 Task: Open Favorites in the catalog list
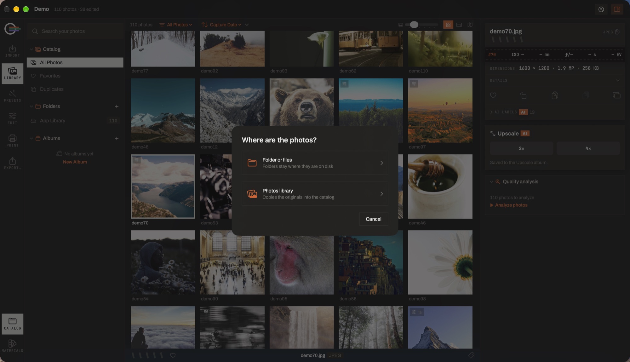coord(75,76)
